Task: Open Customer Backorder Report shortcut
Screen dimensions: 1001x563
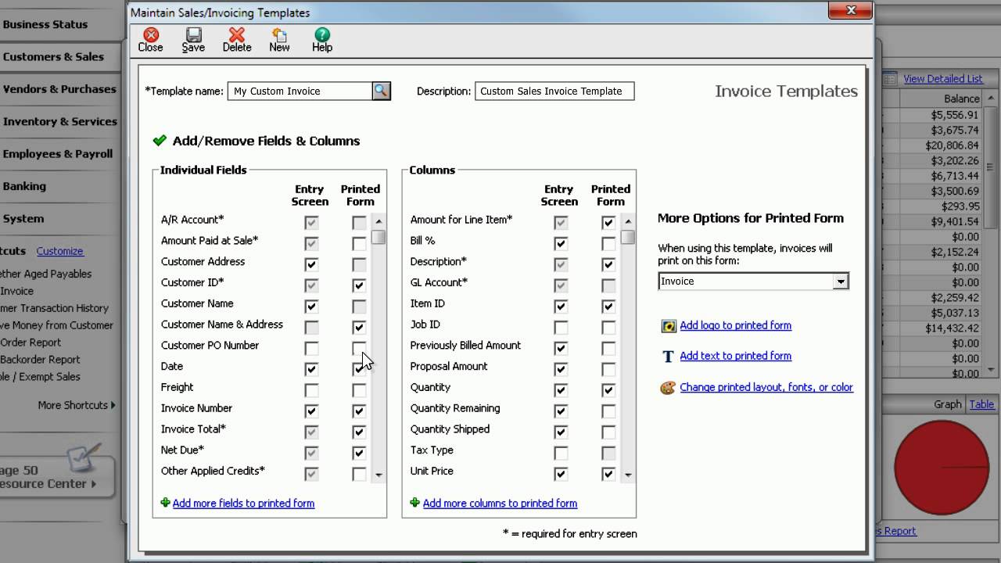Action: (40, 360)
